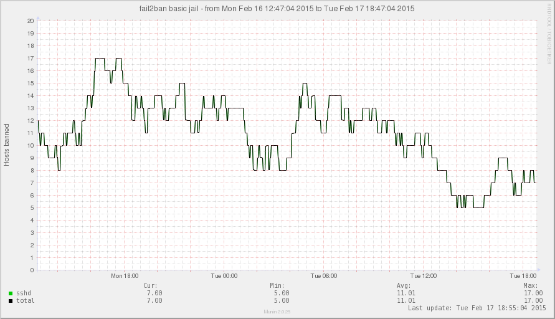This screenshot has width=555, height=319.
Task: Click the 'Last update' timestamp text
Action: 477,308
